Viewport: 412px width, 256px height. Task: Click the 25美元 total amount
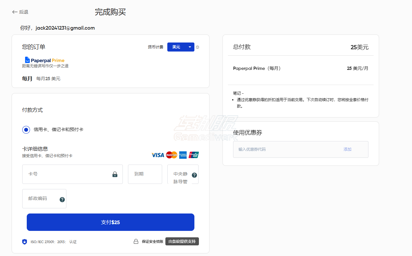pos(359,47)
